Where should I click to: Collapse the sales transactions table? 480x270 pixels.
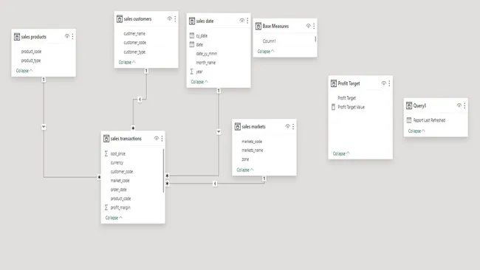point(114,218)
